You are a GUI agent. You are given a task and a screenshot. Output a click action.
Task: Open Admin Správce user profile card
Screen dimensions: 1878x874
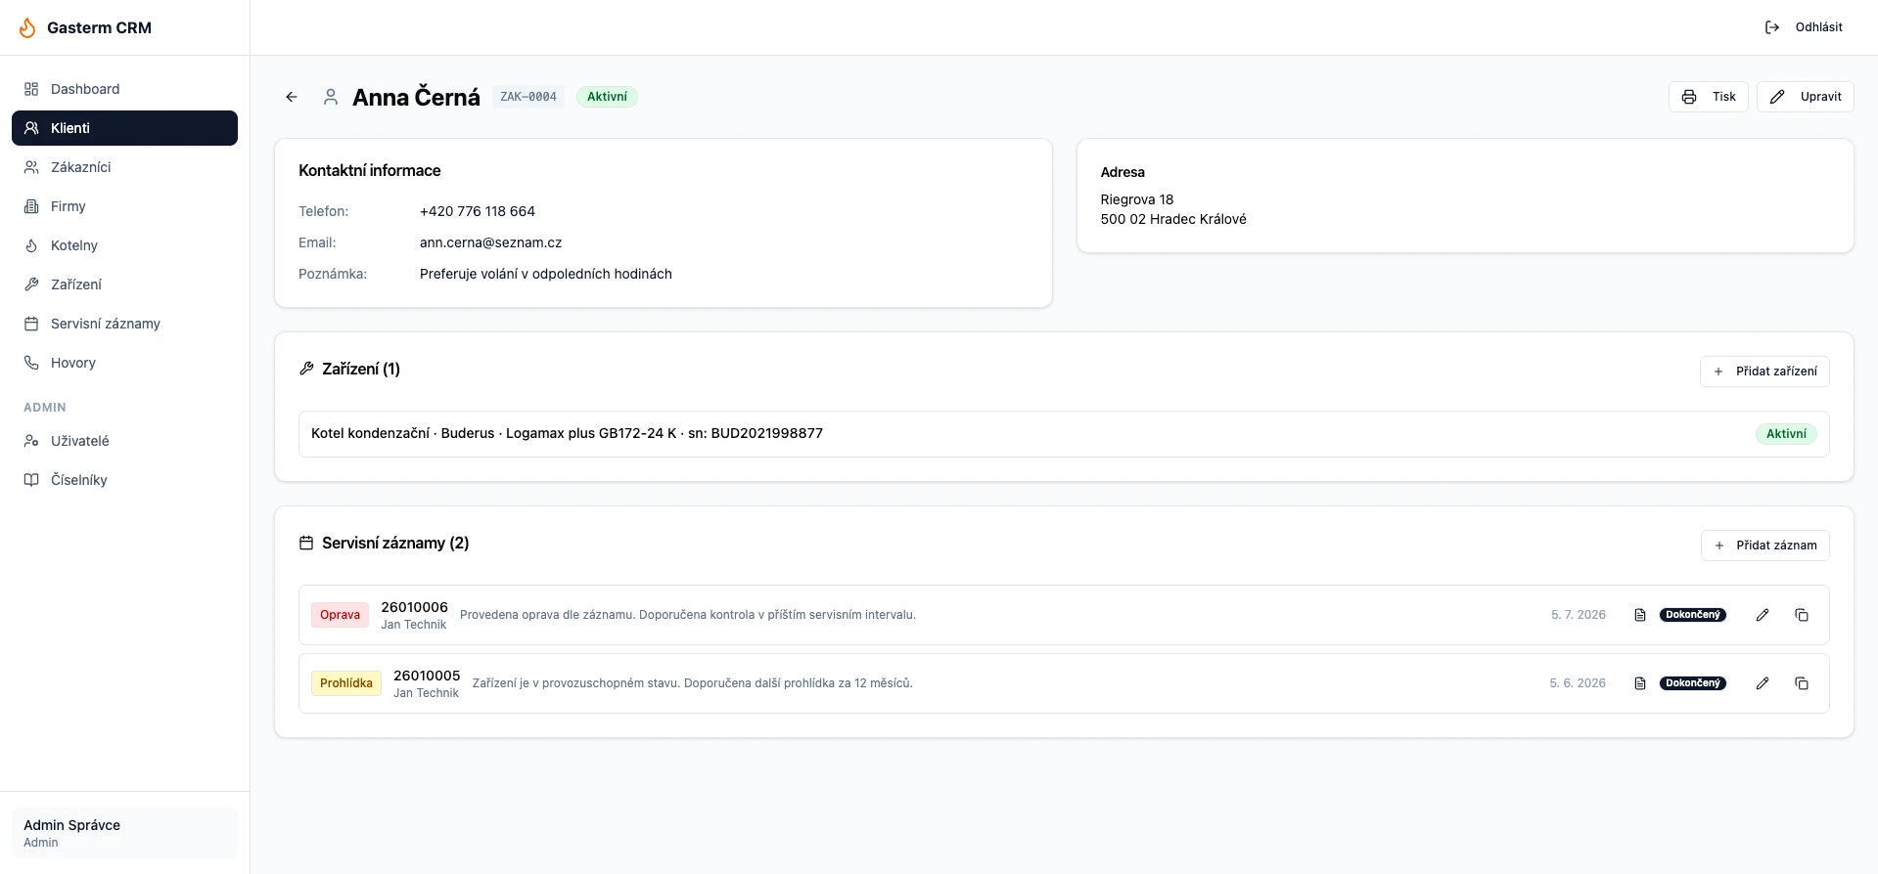point(124,833)
